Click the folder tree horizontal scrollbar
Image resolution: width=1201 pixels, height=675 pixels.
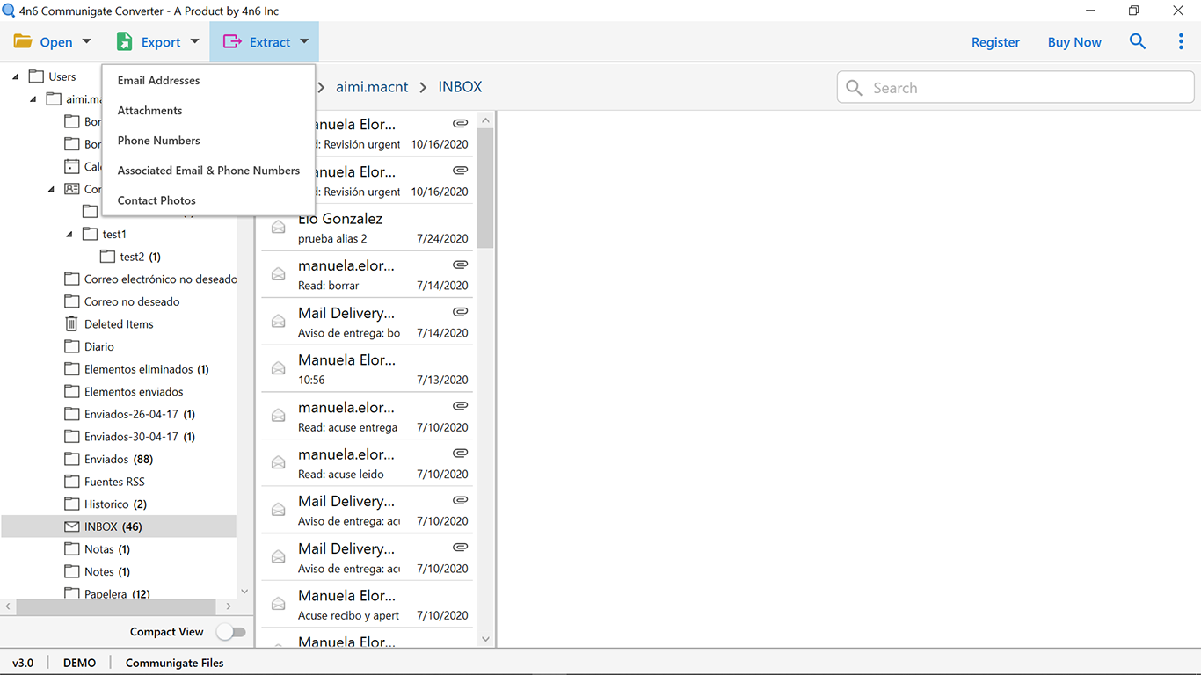116,606
